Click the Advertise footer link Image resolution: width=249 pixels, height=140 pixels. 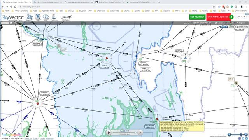pos(50,138)
